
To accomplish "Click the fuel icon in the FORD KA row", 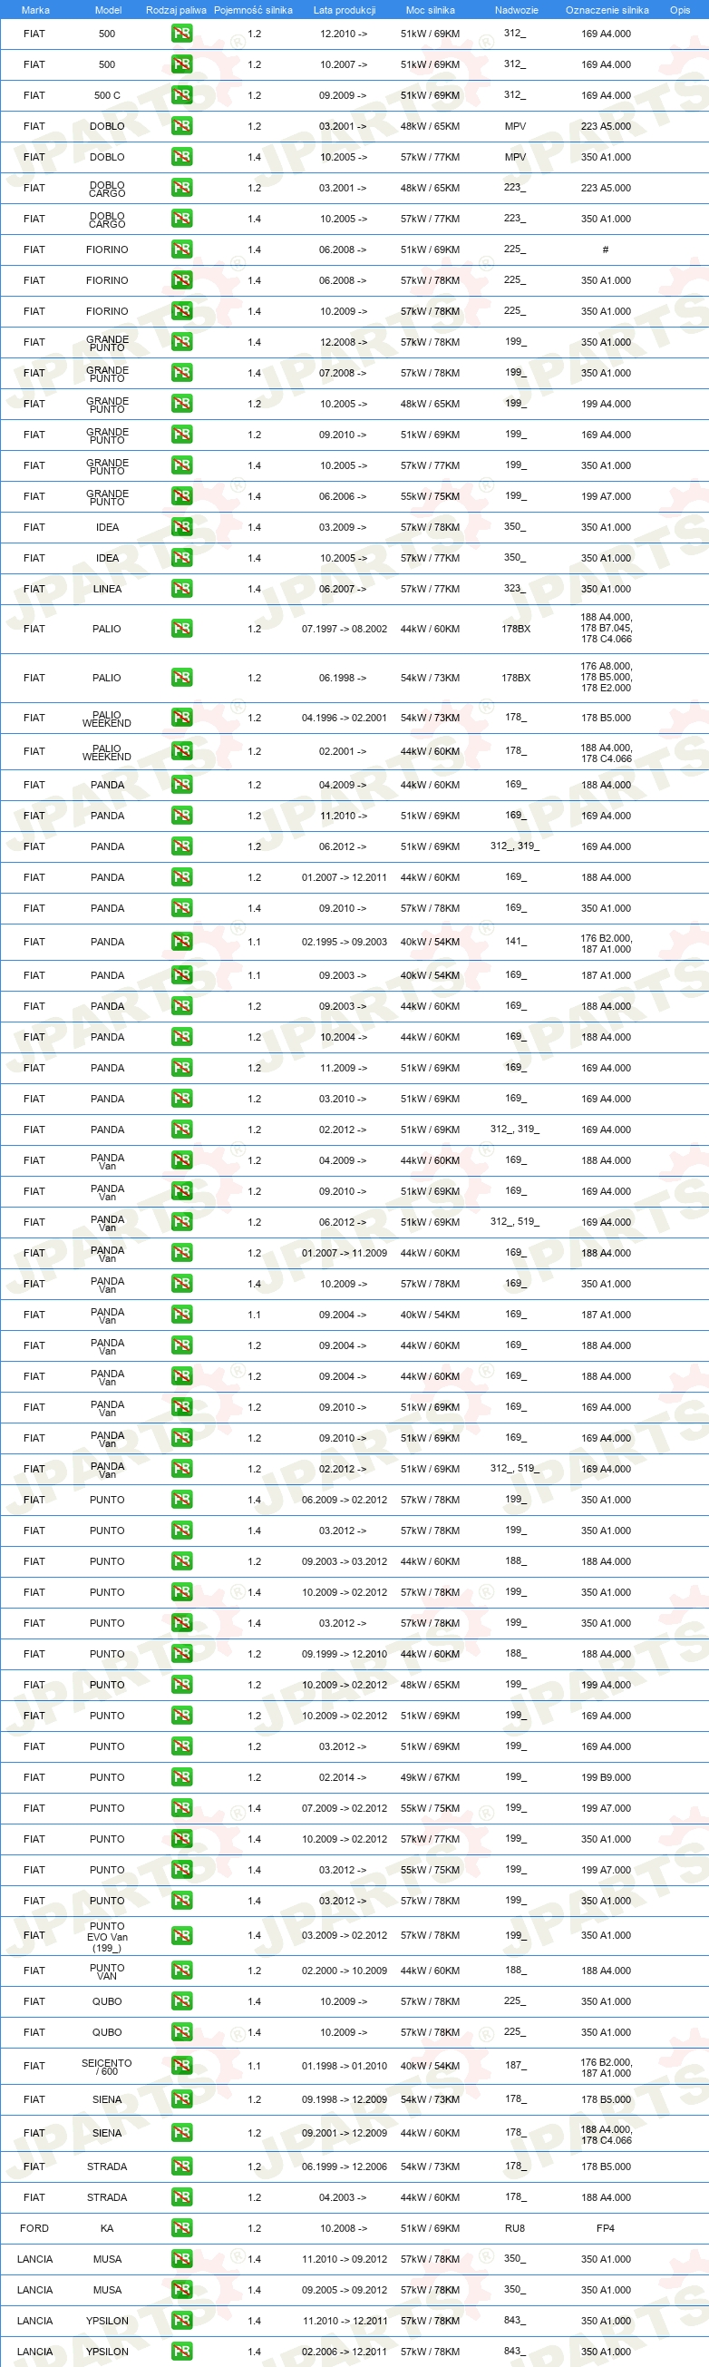I will (x=182, y=2228).
